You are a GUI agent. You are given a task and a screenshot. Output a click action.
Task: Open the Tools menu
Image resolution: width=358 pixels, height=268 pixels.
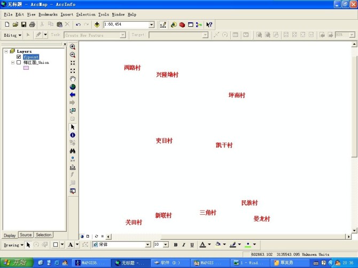(x=104, y=14)
